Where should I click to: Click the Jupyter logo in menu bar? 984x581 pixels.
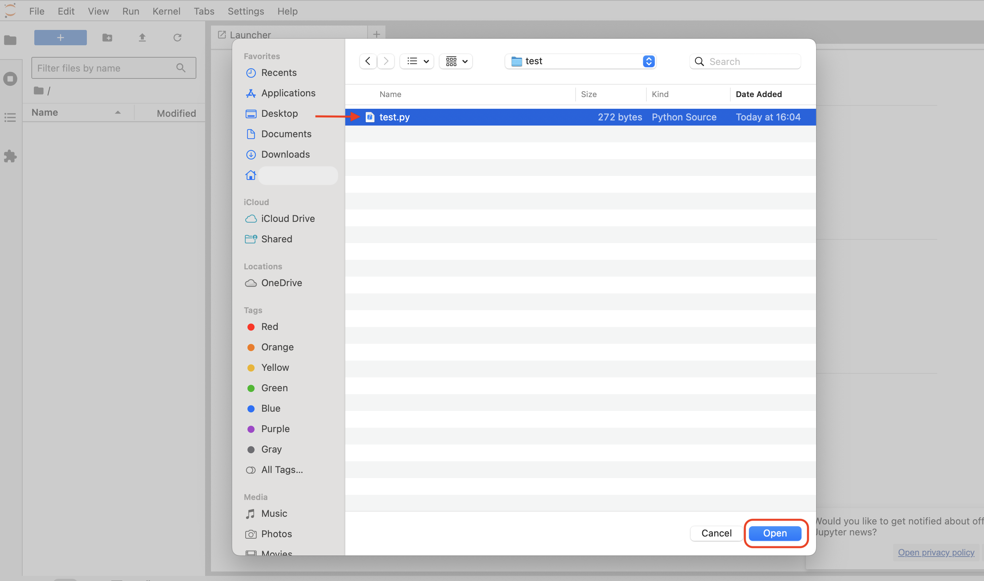[x=10, y=11]
